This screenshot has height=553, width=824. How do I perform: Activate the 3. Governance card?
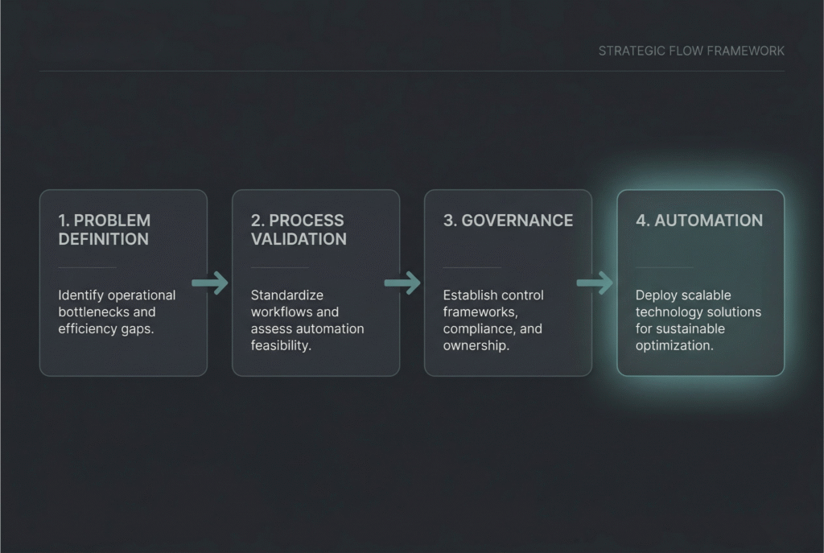508,282
